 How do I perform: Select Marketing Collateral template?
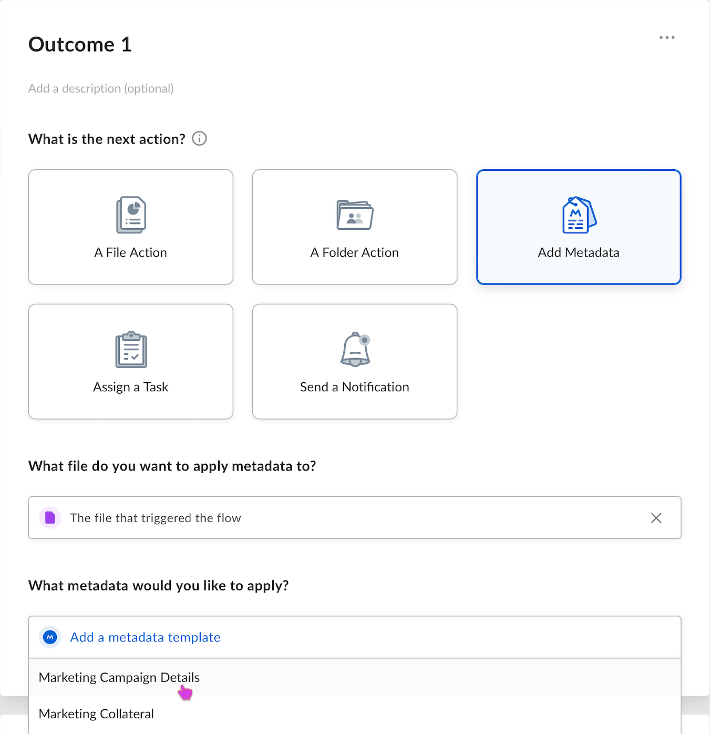(97, 714)
